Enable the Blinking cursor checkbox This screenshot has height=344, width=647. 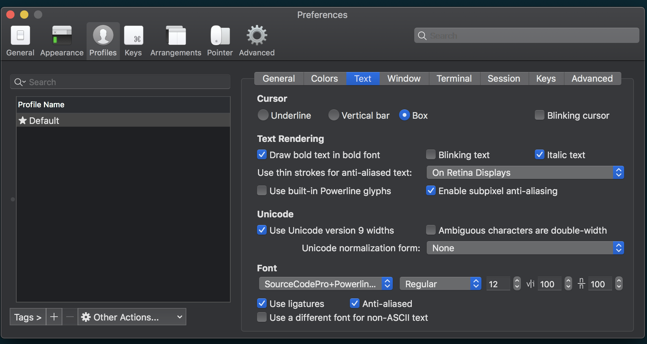point(539,115)
